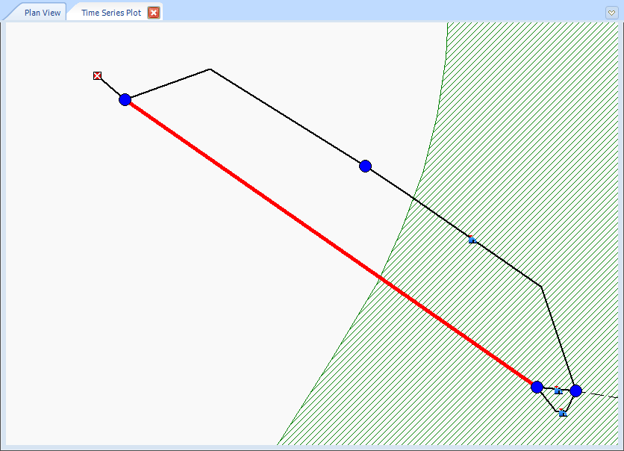Open the tab options chevron at top right
This screenshot has width=624, height=451.
611,12
